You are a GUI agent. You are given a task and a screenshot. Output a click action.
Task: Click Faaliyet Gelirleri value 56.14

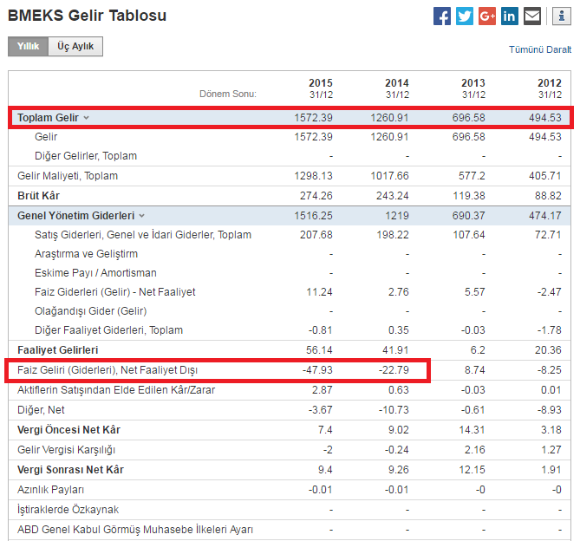[x=319, y=350]
